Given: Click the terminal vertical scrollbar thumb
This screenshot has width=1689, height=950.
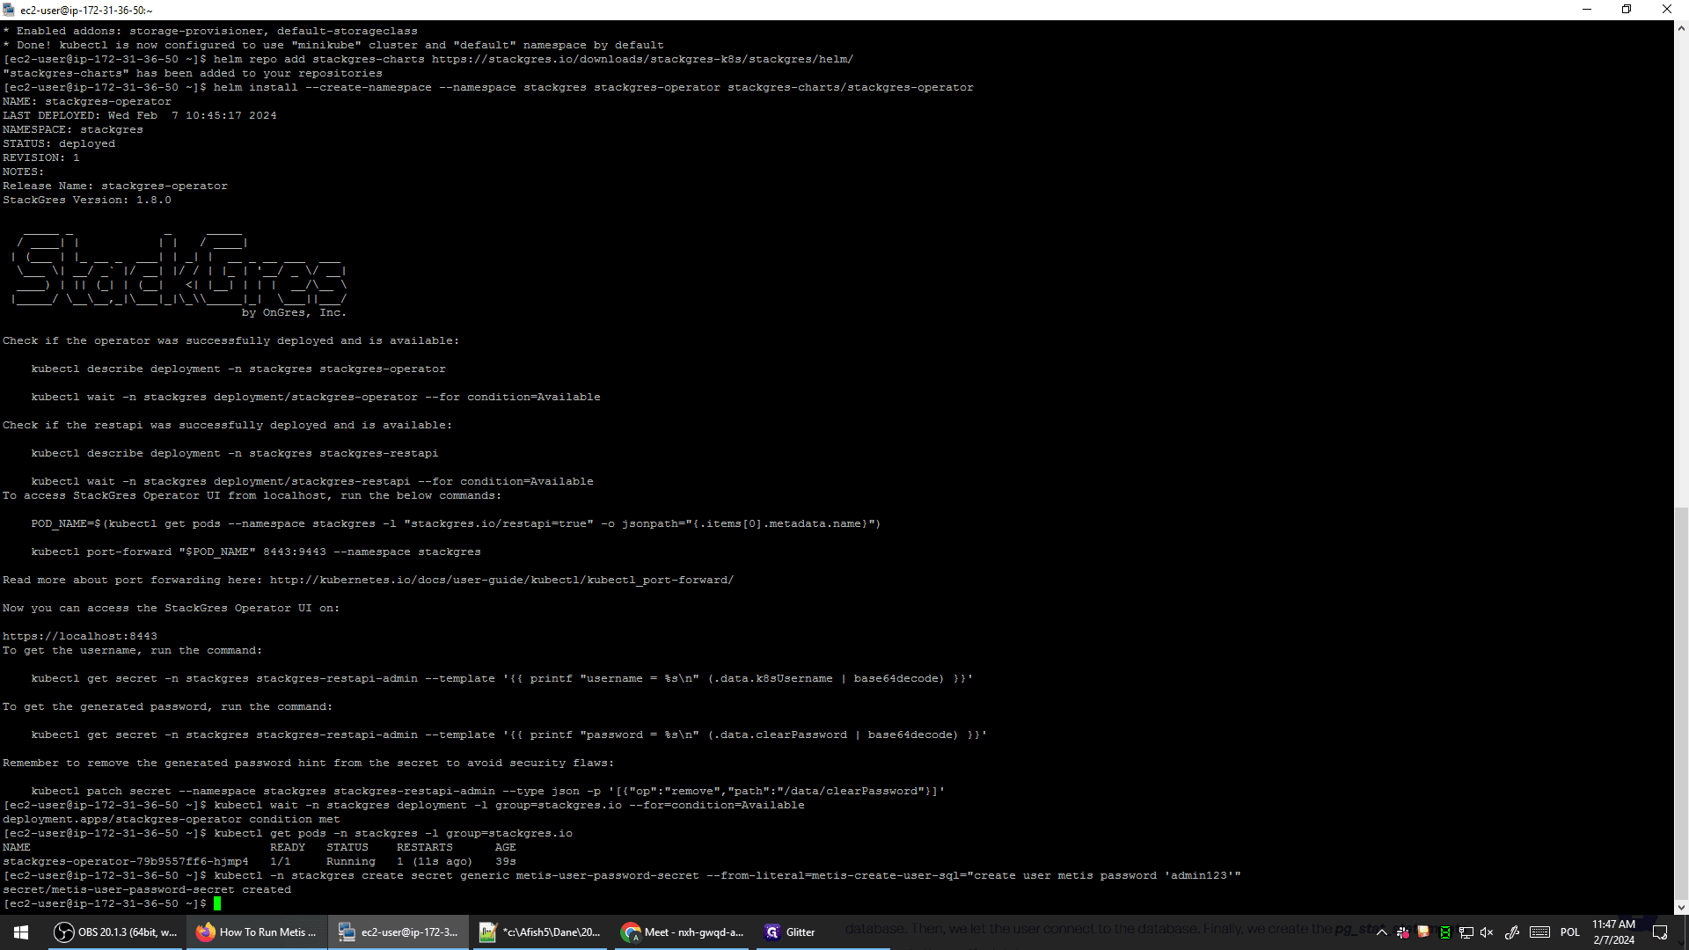Looking at the screenshot, I should click(1681, 704).
